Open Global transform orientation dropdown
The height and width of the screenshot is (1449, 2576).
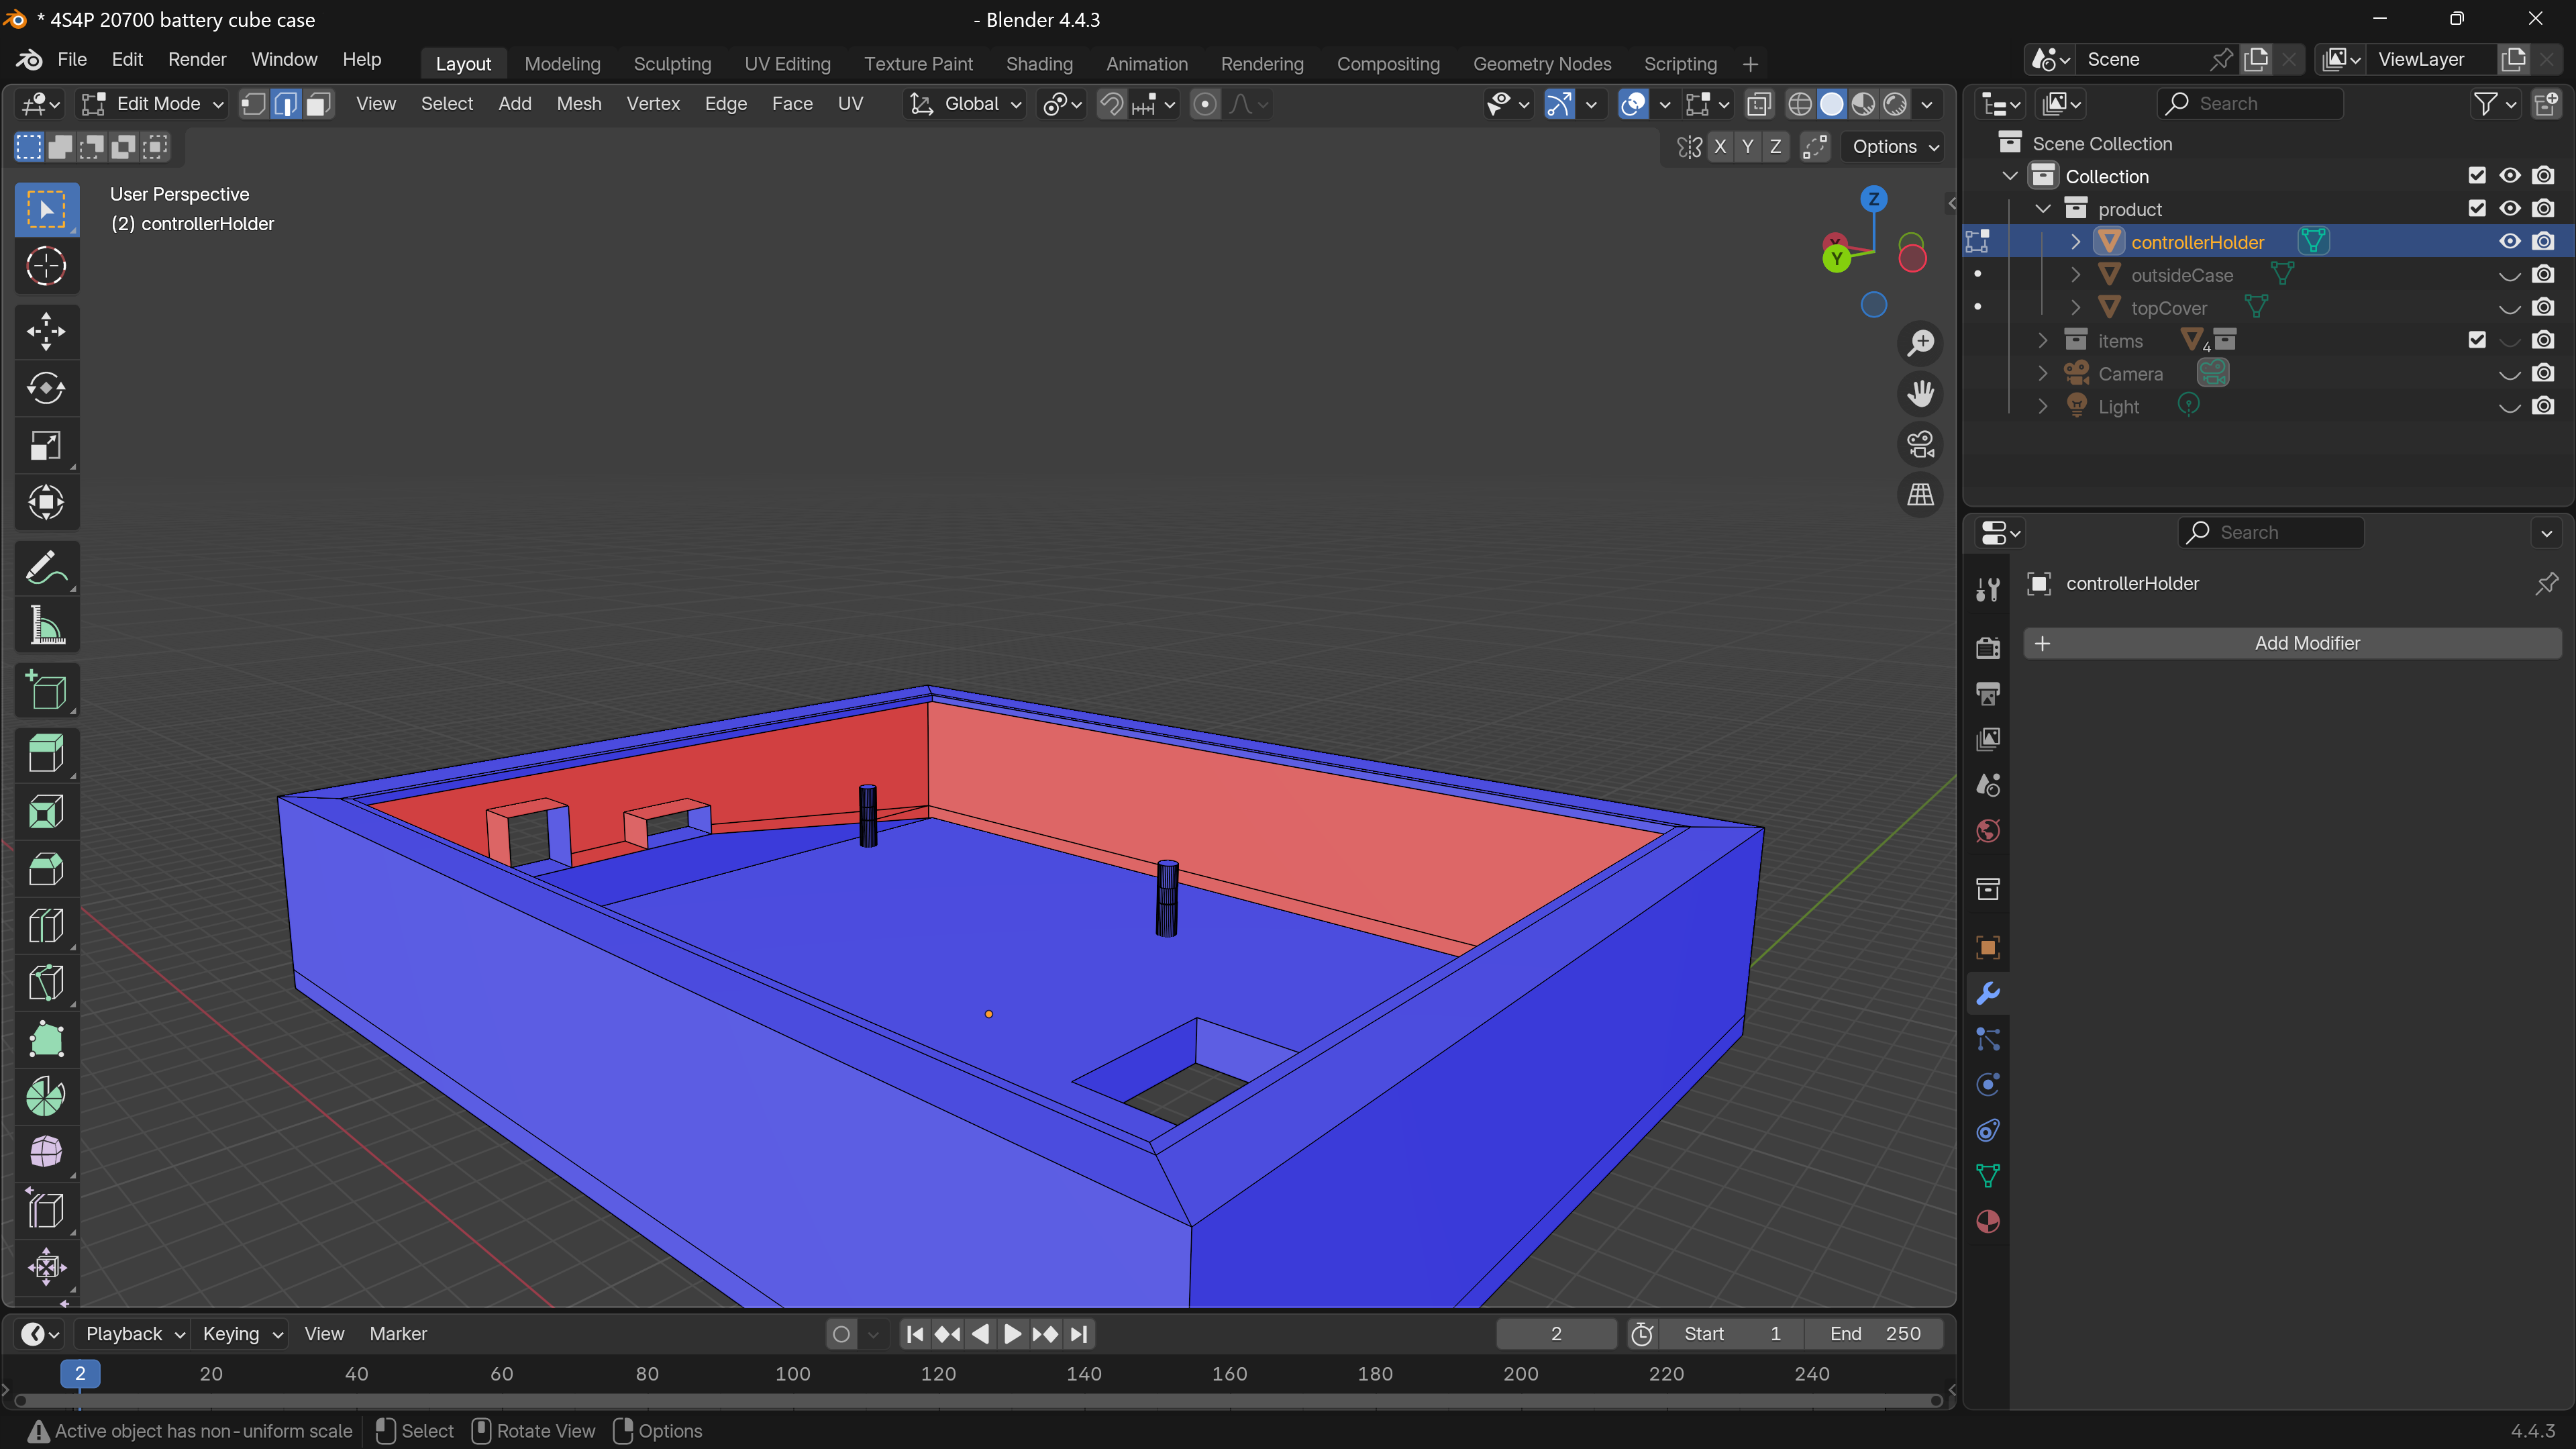point(966,104)
